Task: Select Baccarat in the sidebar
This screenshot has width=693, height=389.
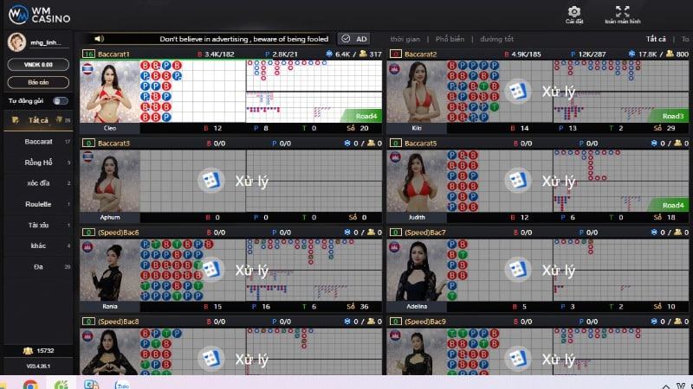Action: (x=39, y=141)
